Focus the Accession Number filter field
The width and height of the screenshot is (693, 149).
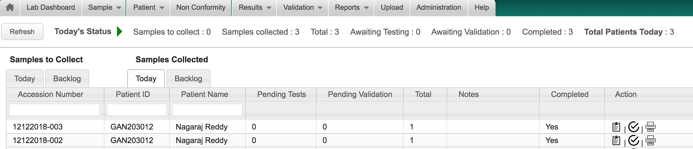(x=54, y=110)
